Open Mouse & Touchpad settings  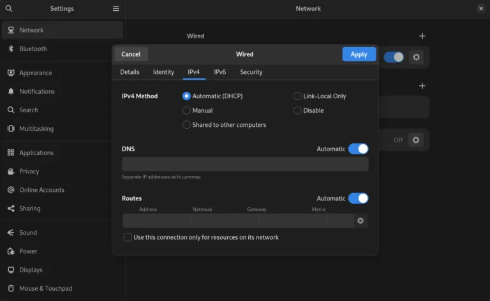pyautogui.click(x=63, y=288)
